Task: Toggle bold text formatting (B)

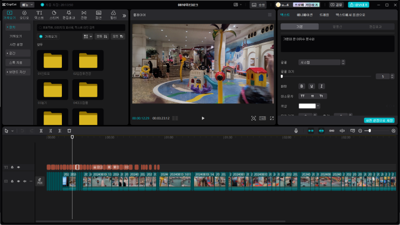Action: (301, 86)
